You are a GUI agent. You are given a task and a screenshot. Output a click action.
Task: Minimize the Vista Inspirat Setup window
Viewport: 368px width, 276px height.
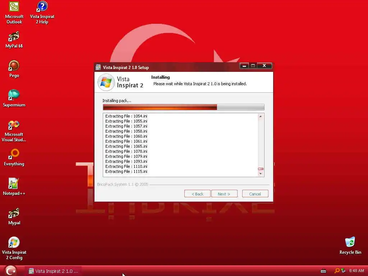point(244,65)
